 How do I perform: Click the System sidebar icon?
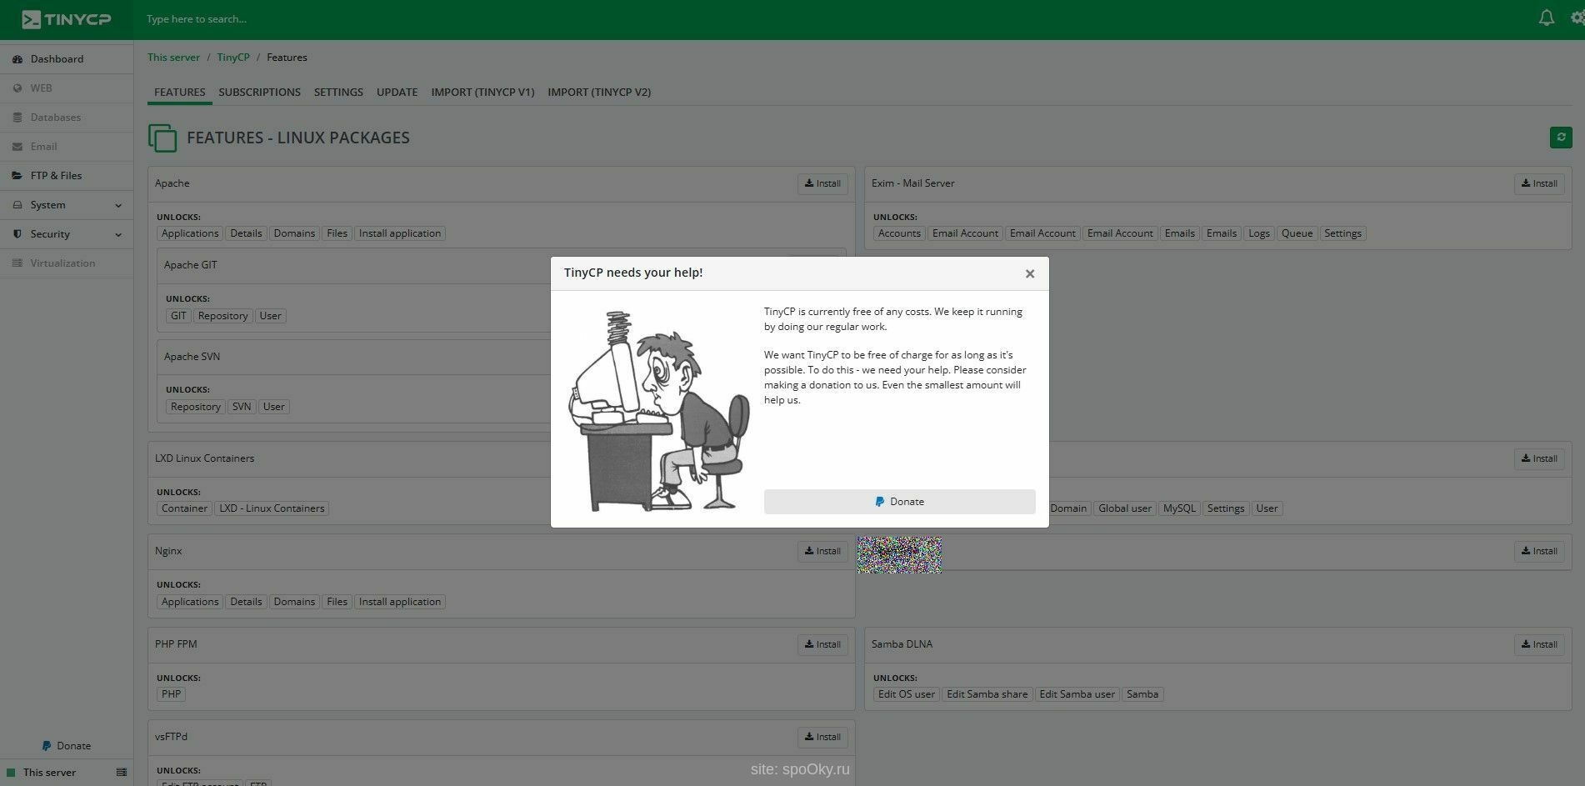(x=17, y=205)
